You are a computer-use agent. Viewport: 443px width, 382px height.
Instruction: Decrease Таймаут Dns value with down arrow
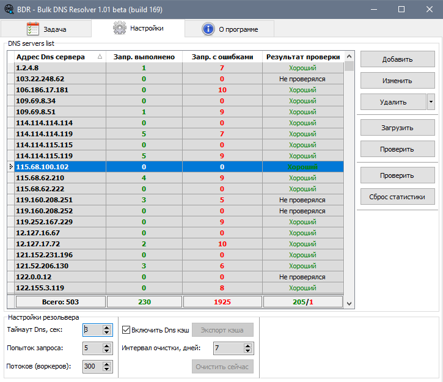tap(106, 332)
